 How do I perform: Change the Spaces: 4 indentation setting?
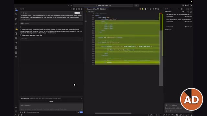click(158, 115)
